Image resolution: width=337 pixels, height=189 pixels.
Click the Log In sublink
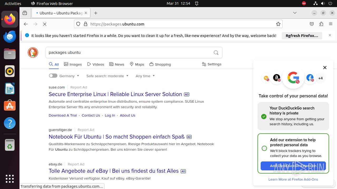click(x=110, y=115)
